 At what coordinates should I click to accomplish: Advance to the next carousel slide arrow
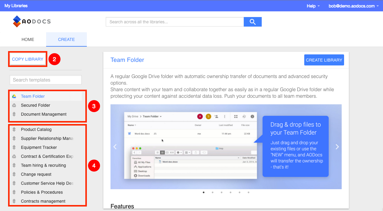click(x=337, y=147)
